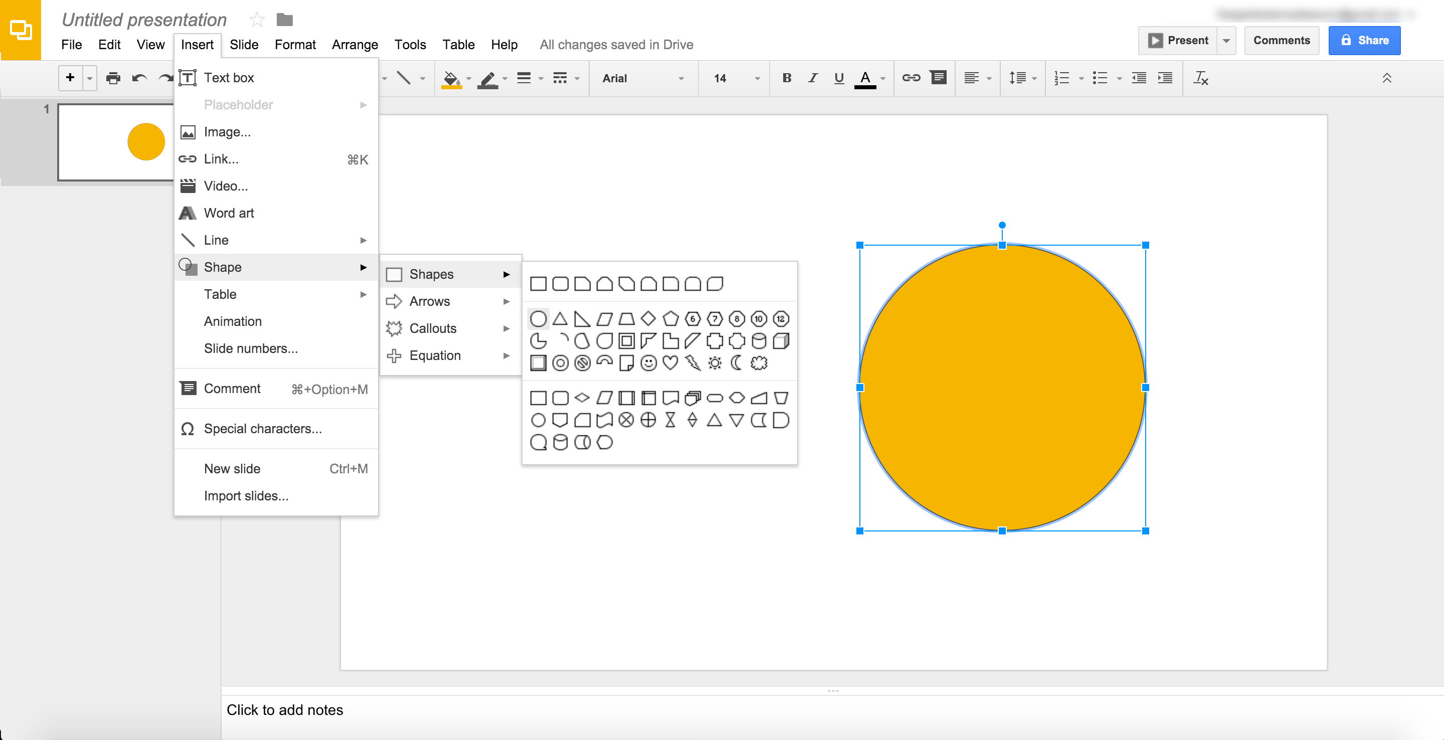Insert a numbered list
This screenshot has width=1444, height=740.
tap(1062, 79)
